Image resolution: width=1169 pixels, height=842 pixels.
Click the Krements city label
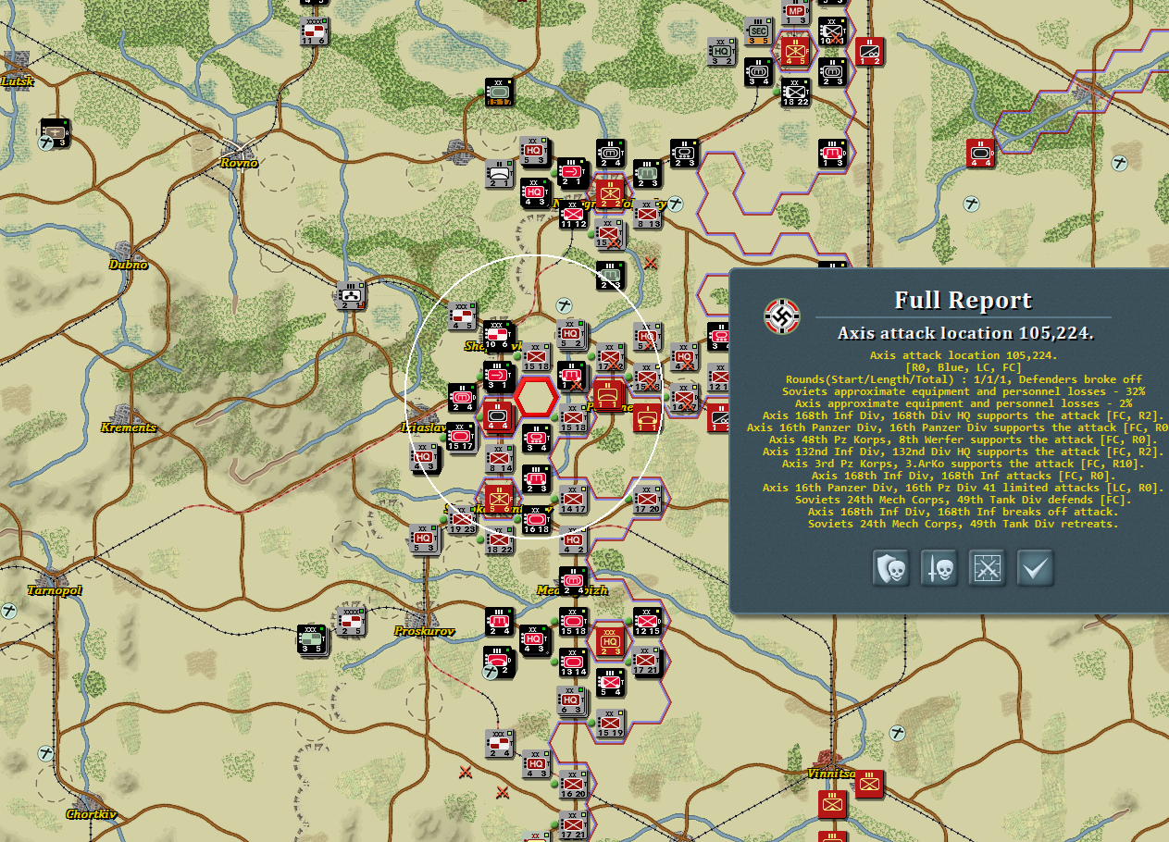129,427
